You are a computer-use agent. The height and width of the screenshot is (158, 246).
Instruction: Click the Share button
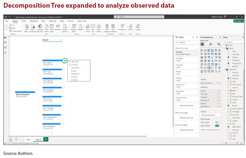click(x=239, y=21)
